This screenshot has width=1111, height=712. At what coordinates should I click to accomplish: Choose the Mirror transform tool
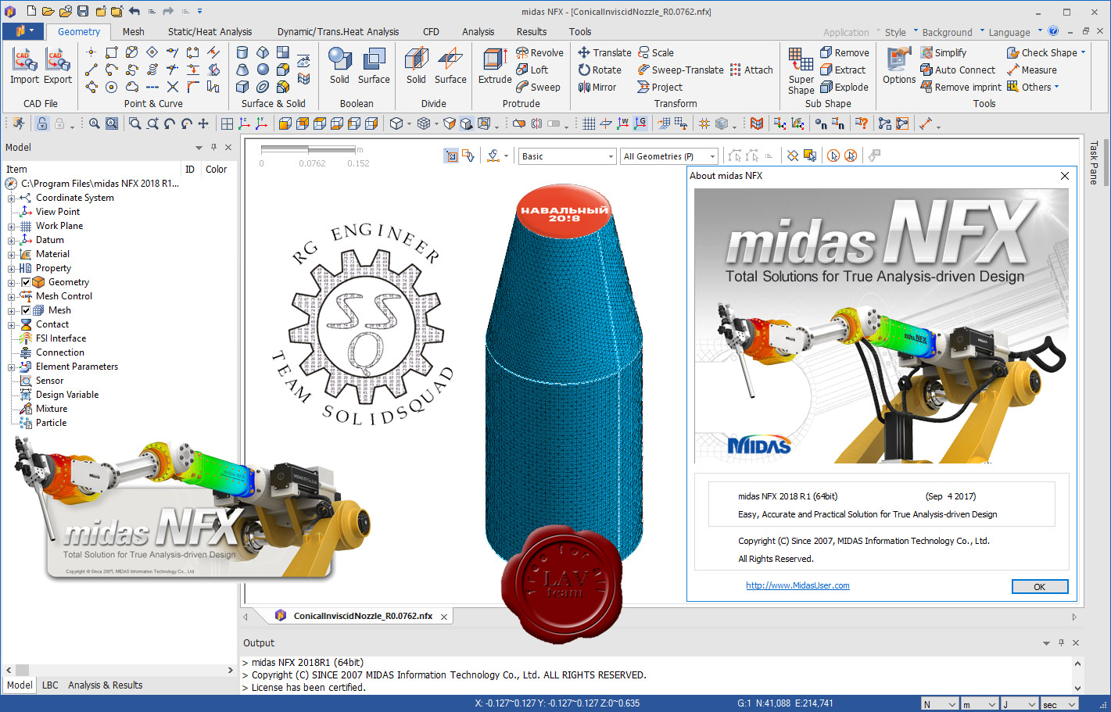pyautogui.click(x=597, y=87)
